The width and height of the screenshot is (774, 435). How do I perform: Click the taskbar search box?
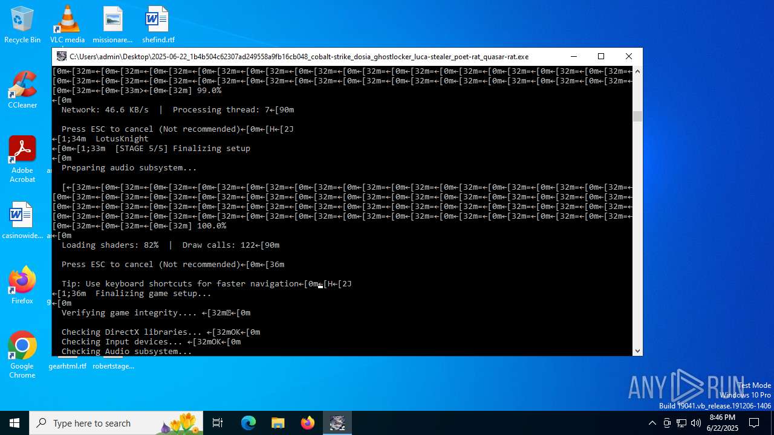click(117, 423)
